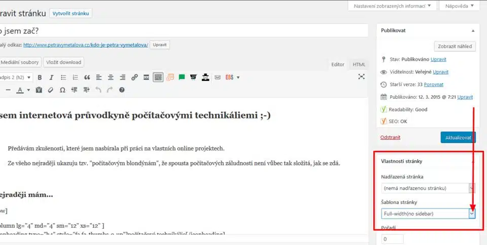
Task: Click the Šablona stránky label
Action: click(x=399, y=202)
